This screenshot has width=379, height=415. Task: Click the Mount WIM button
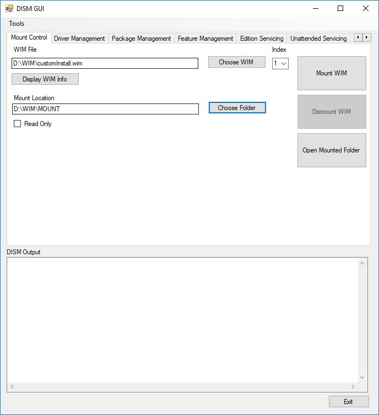332,73
